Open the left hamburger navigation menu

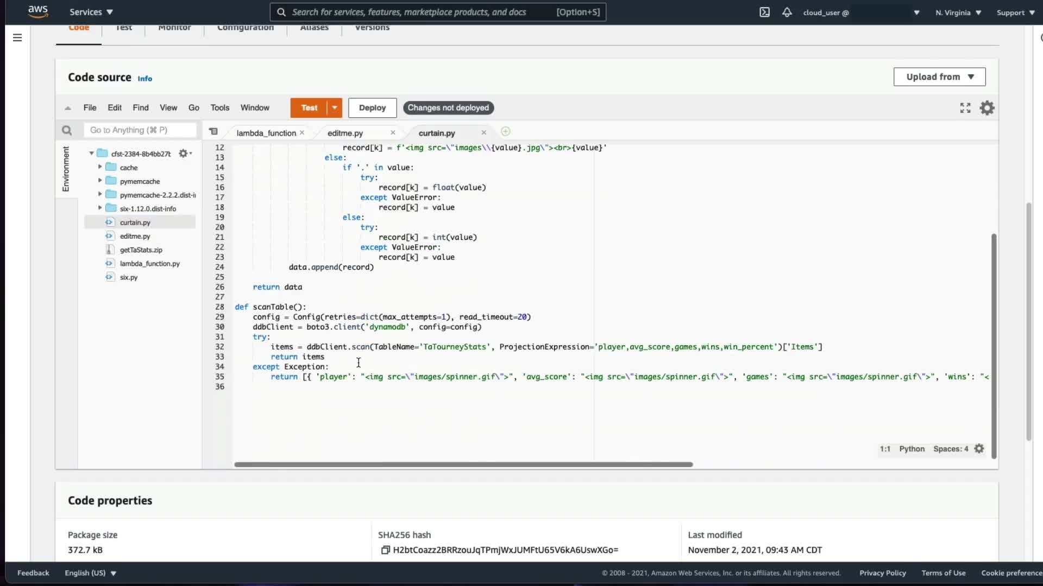17,37
